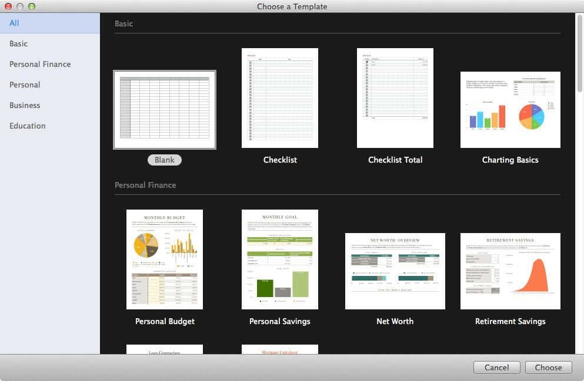
Task: Select the Blank template thumbnail
Action: pos(165,110)
